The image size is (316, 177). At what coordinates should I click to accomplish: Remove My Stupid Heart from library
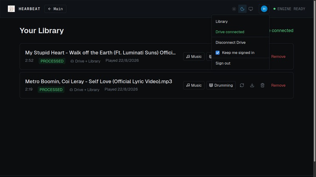coord(278,56)
